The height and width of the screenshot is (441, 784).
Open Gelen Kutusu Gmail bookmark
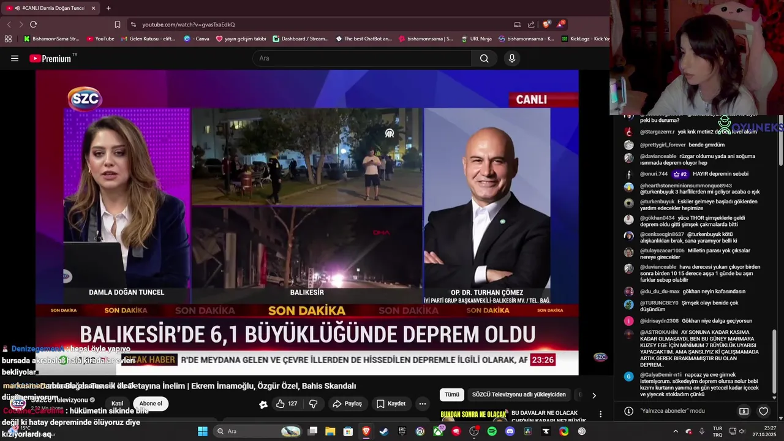click(x=148, y=39)
